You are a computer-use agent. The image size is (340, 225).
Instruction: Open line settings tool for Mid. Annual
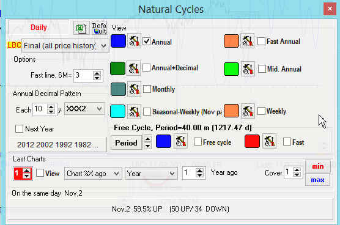coord(248,69)
